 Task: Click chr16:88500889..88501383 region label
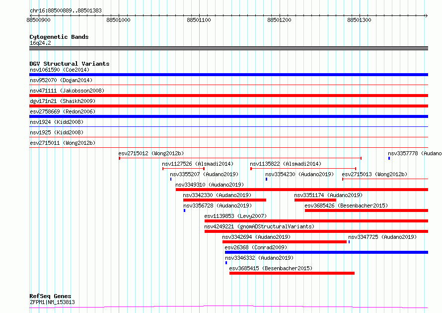pos(66,11)
